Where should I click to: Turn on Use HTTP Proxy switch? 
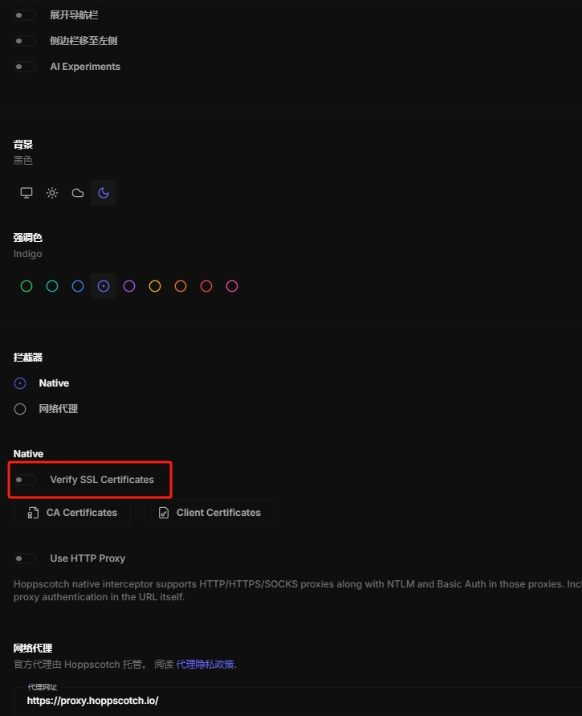(25, 558)
